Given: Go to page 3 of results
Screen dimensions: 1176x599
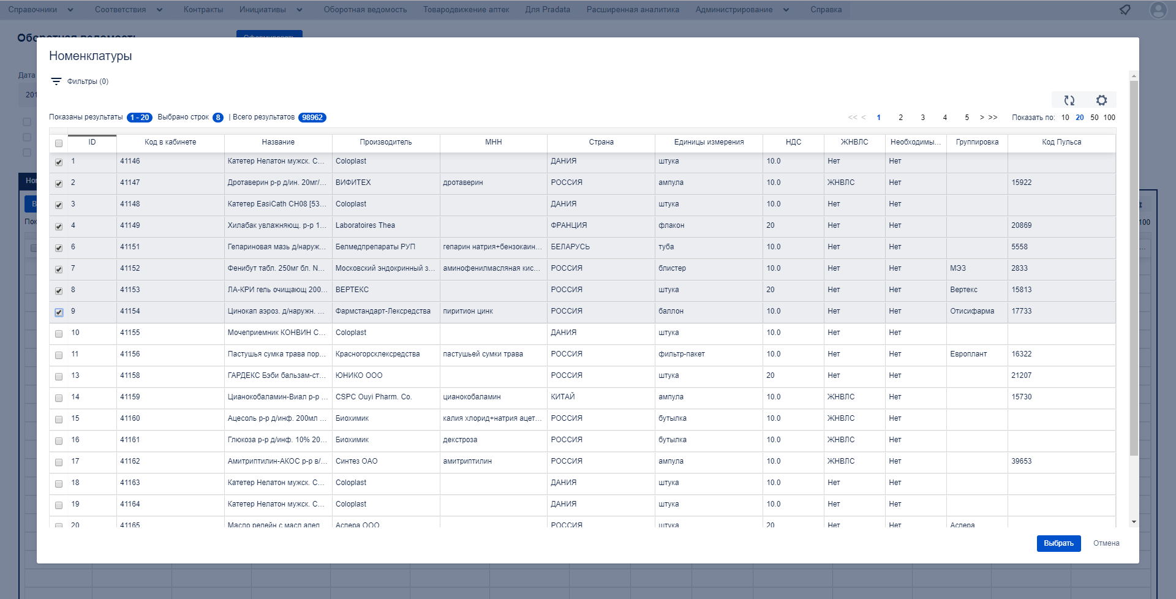Looking at the screenshot, I should coord(922,118).
